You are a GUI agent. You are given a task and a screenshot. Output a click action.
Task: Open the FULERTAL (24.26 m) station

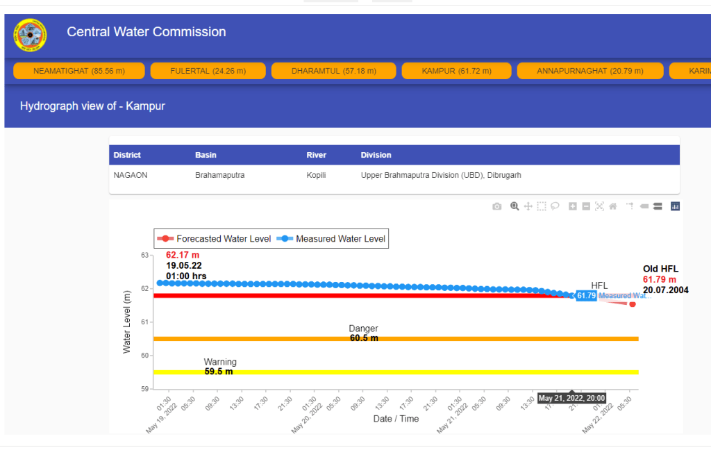click(x=208, y=71)
